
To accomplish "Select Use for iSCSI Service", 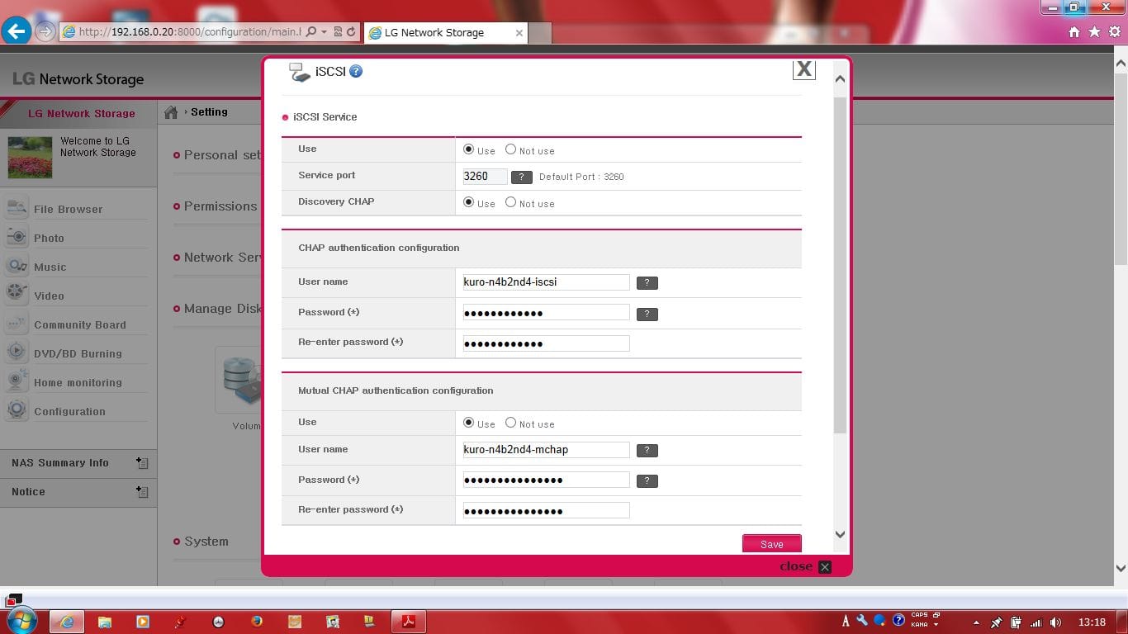I will tap(469, 149).
